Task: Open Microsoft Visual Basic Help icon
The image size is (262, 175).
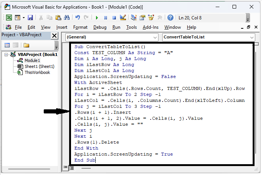Action: point(170,18)
